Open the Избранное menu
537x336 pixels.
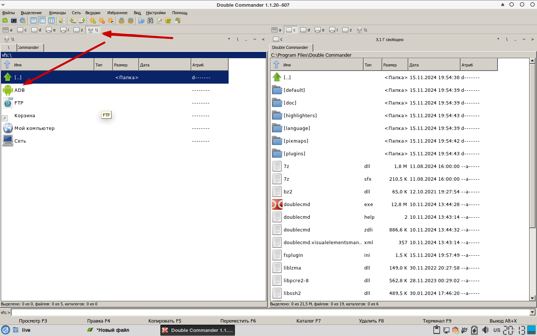[117, 13]
